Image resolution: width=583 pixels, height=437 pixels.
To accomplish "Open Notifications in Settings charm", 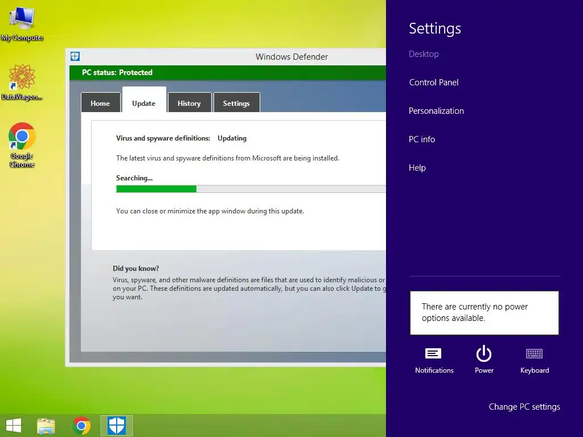I will [x=434, y=360].
